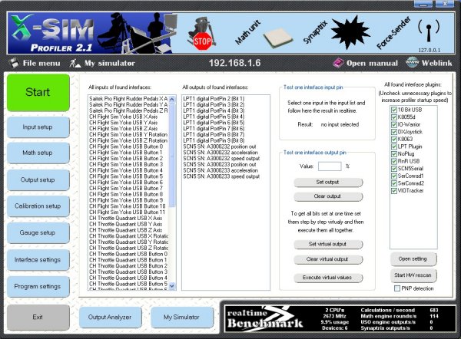Click the Clear virtual output button
461x339 pixels.
[x=328, y=259]
